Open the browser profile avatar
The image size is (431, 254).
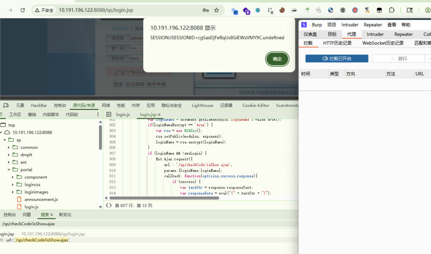(428, 10)
